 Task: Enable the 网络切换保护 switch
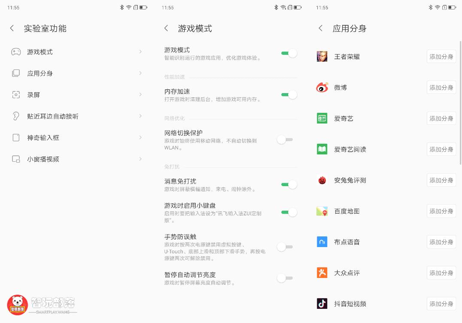coord(284,140)
